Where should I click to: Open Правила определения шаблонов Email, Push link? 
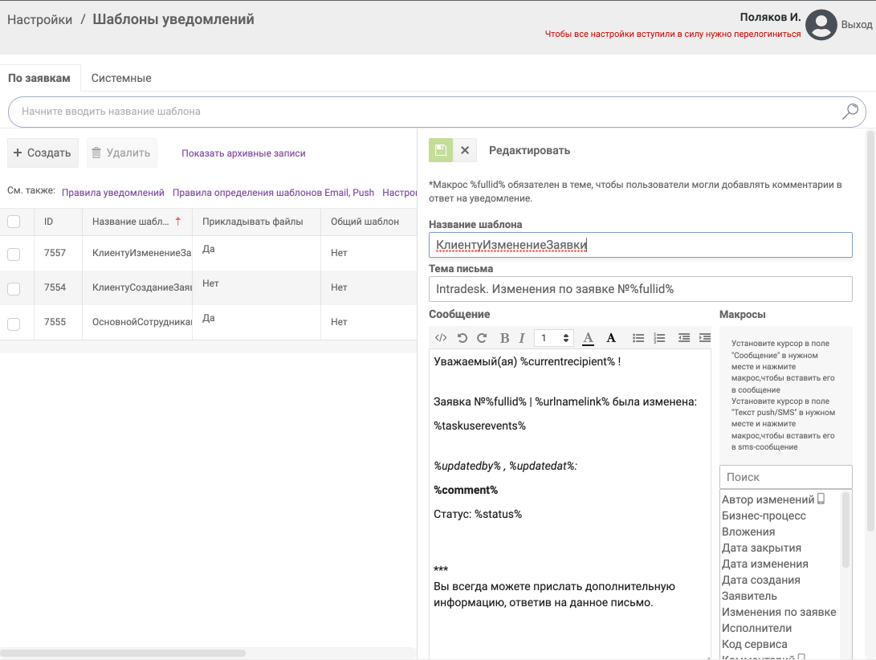coord(273,192)
